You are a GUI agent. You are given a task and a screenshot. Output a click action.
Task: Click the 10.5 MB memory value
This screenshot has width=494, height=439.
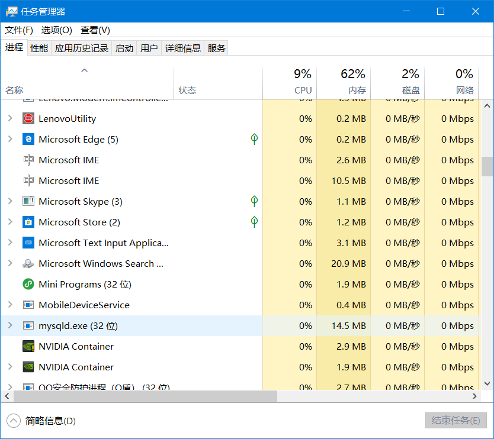click(348, 181)
